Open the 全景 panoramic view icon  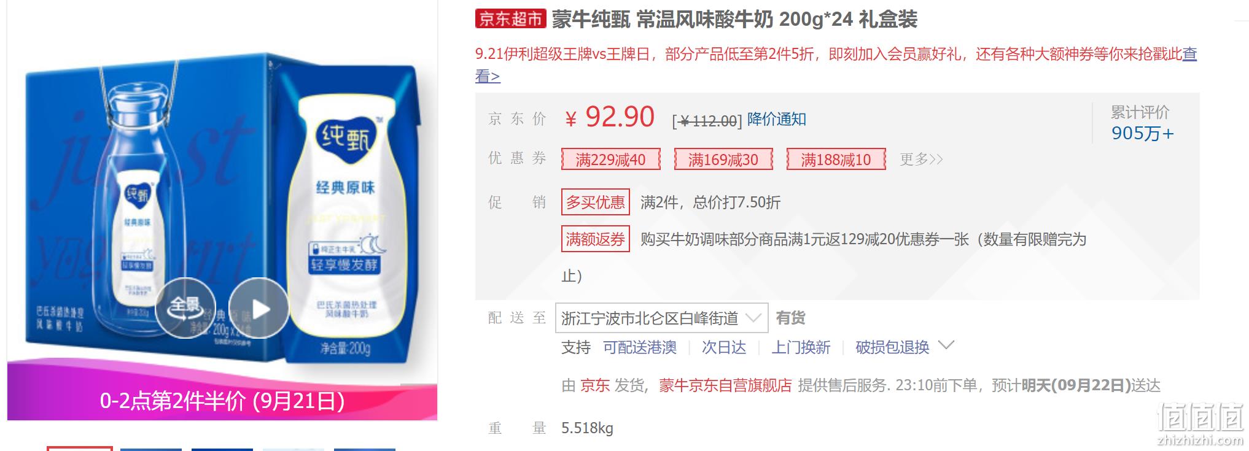coord(185,308)
